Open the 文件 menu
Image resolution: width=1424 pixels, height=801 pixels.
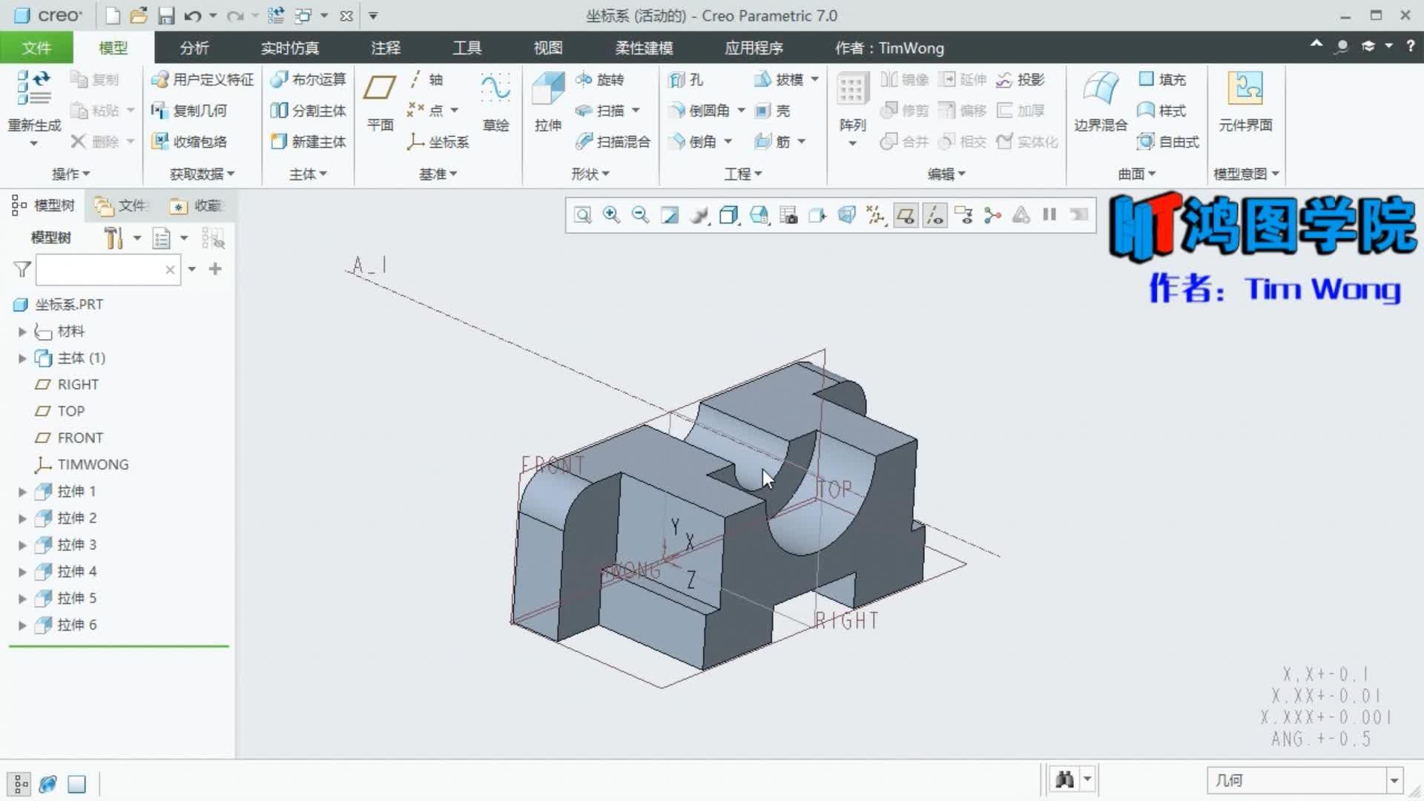point(36,48)
